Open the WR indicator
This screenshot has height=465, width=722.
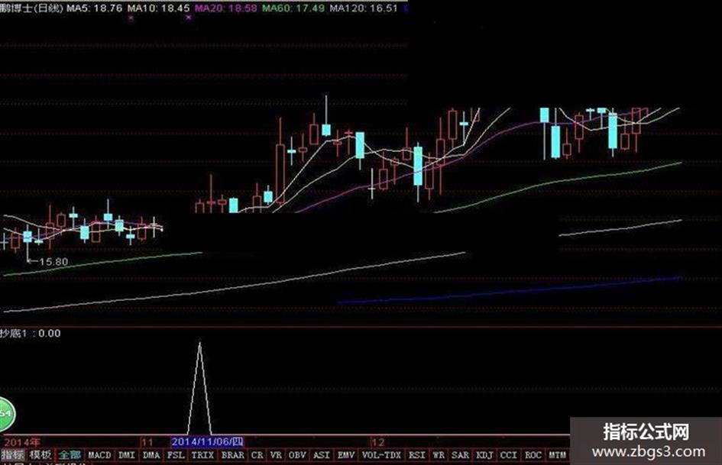click(x=439, y=455)
